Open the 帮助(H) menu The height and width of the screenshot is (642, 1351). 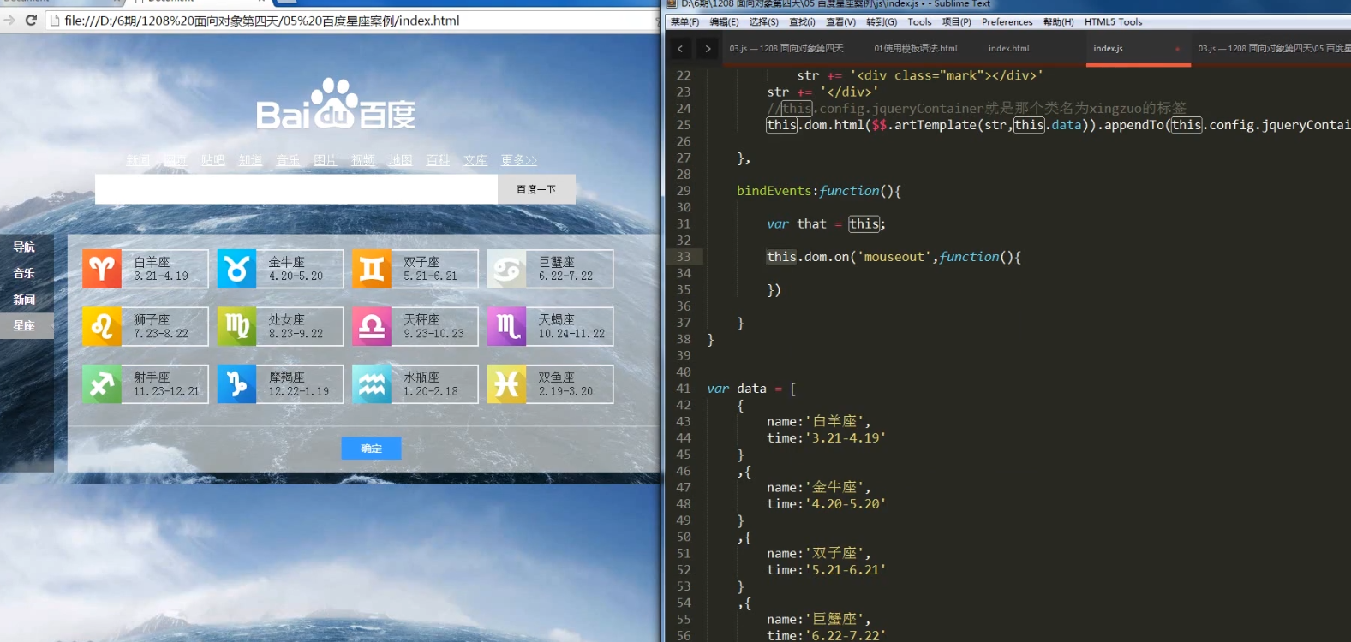point(1058,22)
